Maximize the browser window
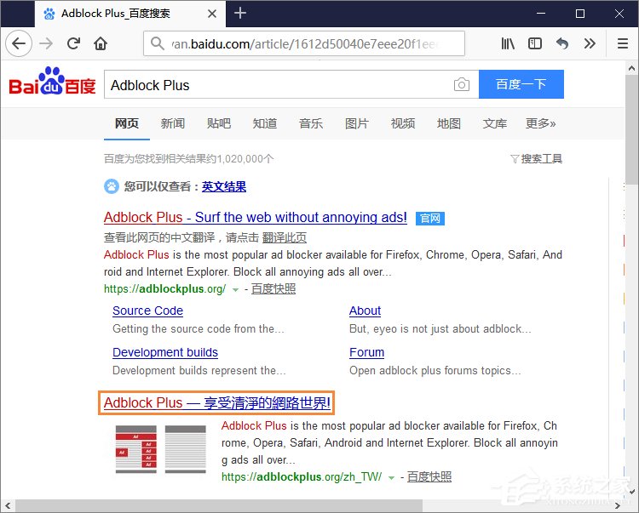639x513 pixels. click(580, 14)
